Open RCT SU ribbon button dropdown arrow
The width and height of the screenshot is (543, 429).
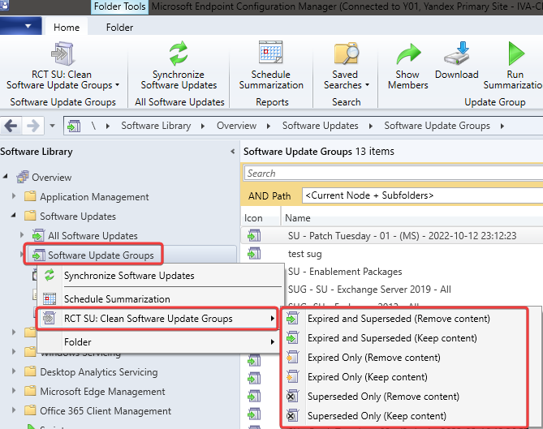[118, 85]
